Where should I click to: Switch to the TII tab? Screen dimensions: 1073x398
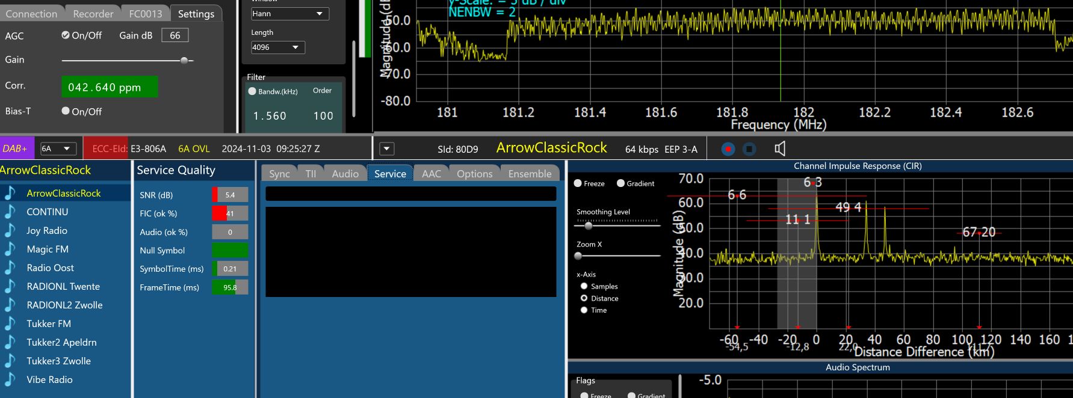pos(311,174)
